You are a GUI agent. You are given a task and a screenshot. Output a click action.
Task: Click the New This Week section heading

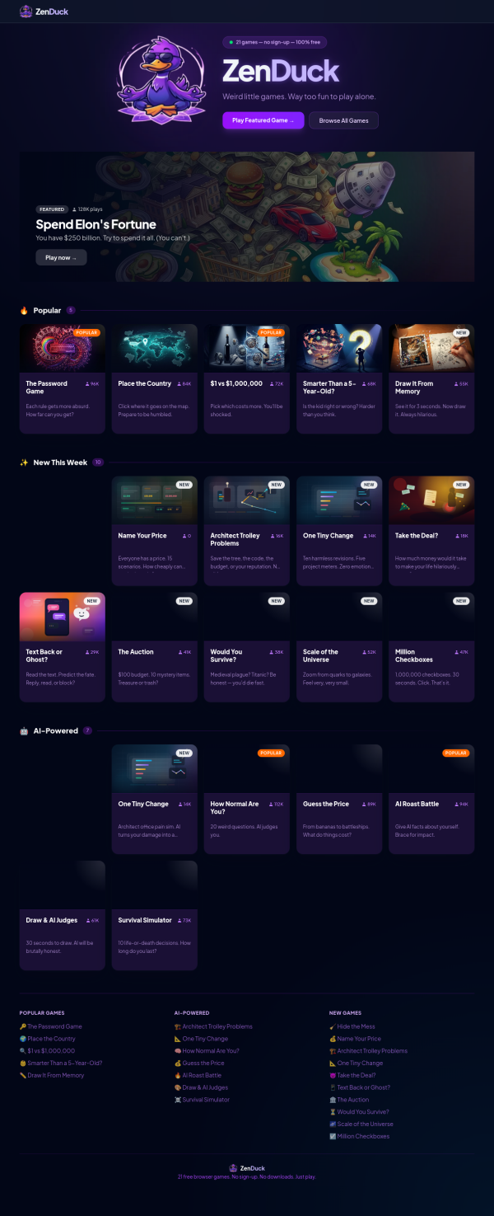click(x=61, y=462)
